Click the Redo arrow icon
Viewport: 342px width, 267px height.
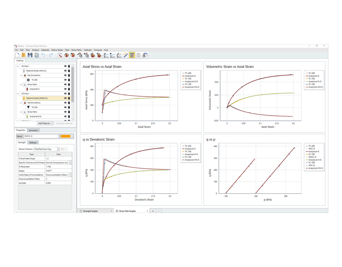(51, 55)
